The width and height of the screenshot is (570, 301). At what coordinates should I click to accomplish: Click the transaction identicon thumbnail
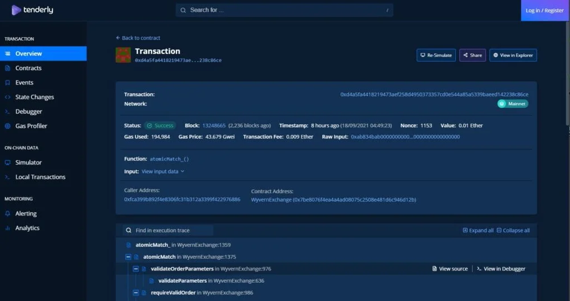(123, 55)
